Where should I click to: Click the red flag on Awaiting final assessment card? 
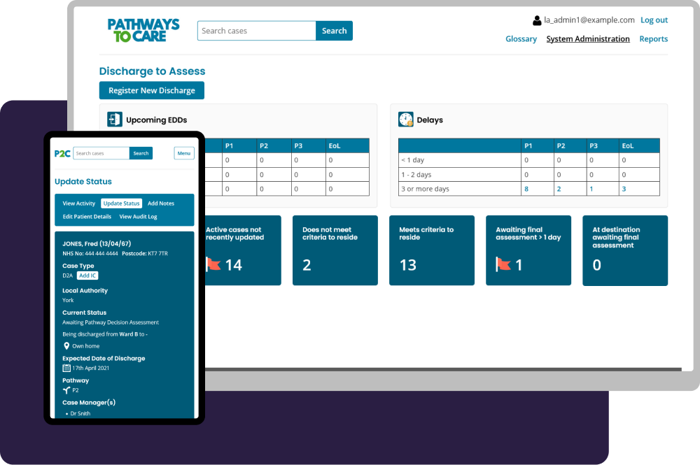click(503, 264)
